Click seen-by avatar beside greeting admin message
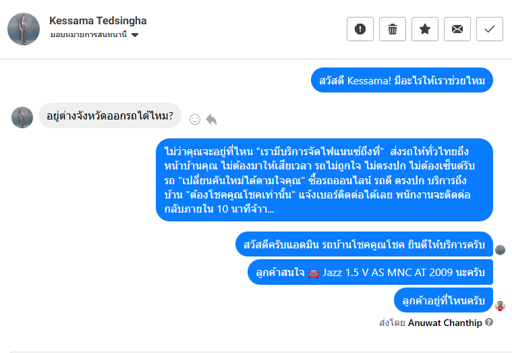 501,250
